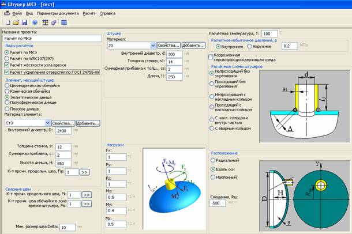This screenshot has width=352, height=234.
Task: Click Добавить button for element material
Action: (x=88, y=123)
